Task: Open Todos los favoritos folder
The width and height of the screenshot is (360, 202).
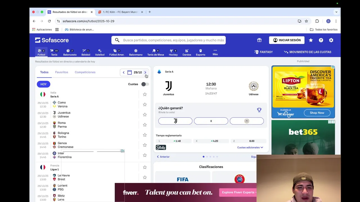Action: pyautogui.click(x=324, y=29)
